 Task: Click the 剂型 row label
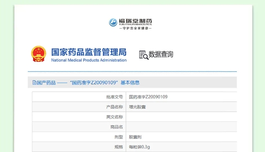pyautogui.click(x=119, y=137)
